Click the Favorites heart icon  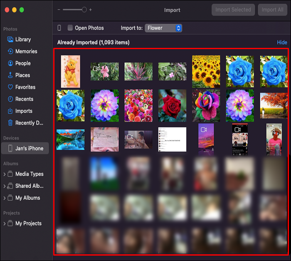click(x=10, y=87)
